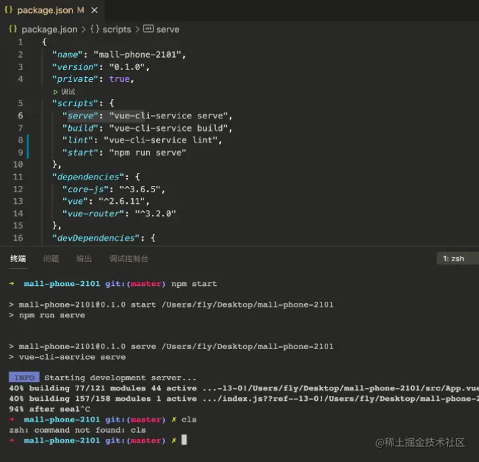Click line number 6 in gutter
Image resolution: width=479 pixels, height=462 pixels.
20,116
